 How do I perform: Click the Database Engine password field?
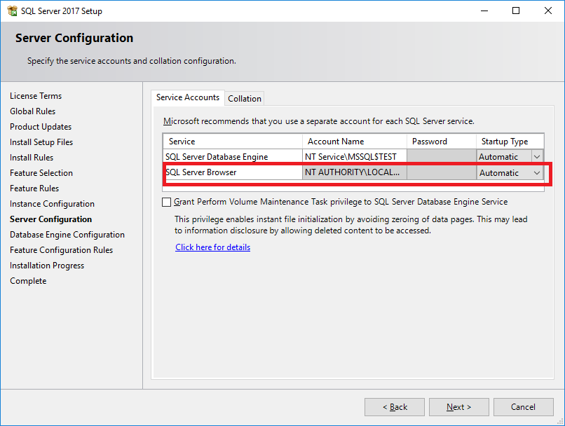[x=442, y=157]
